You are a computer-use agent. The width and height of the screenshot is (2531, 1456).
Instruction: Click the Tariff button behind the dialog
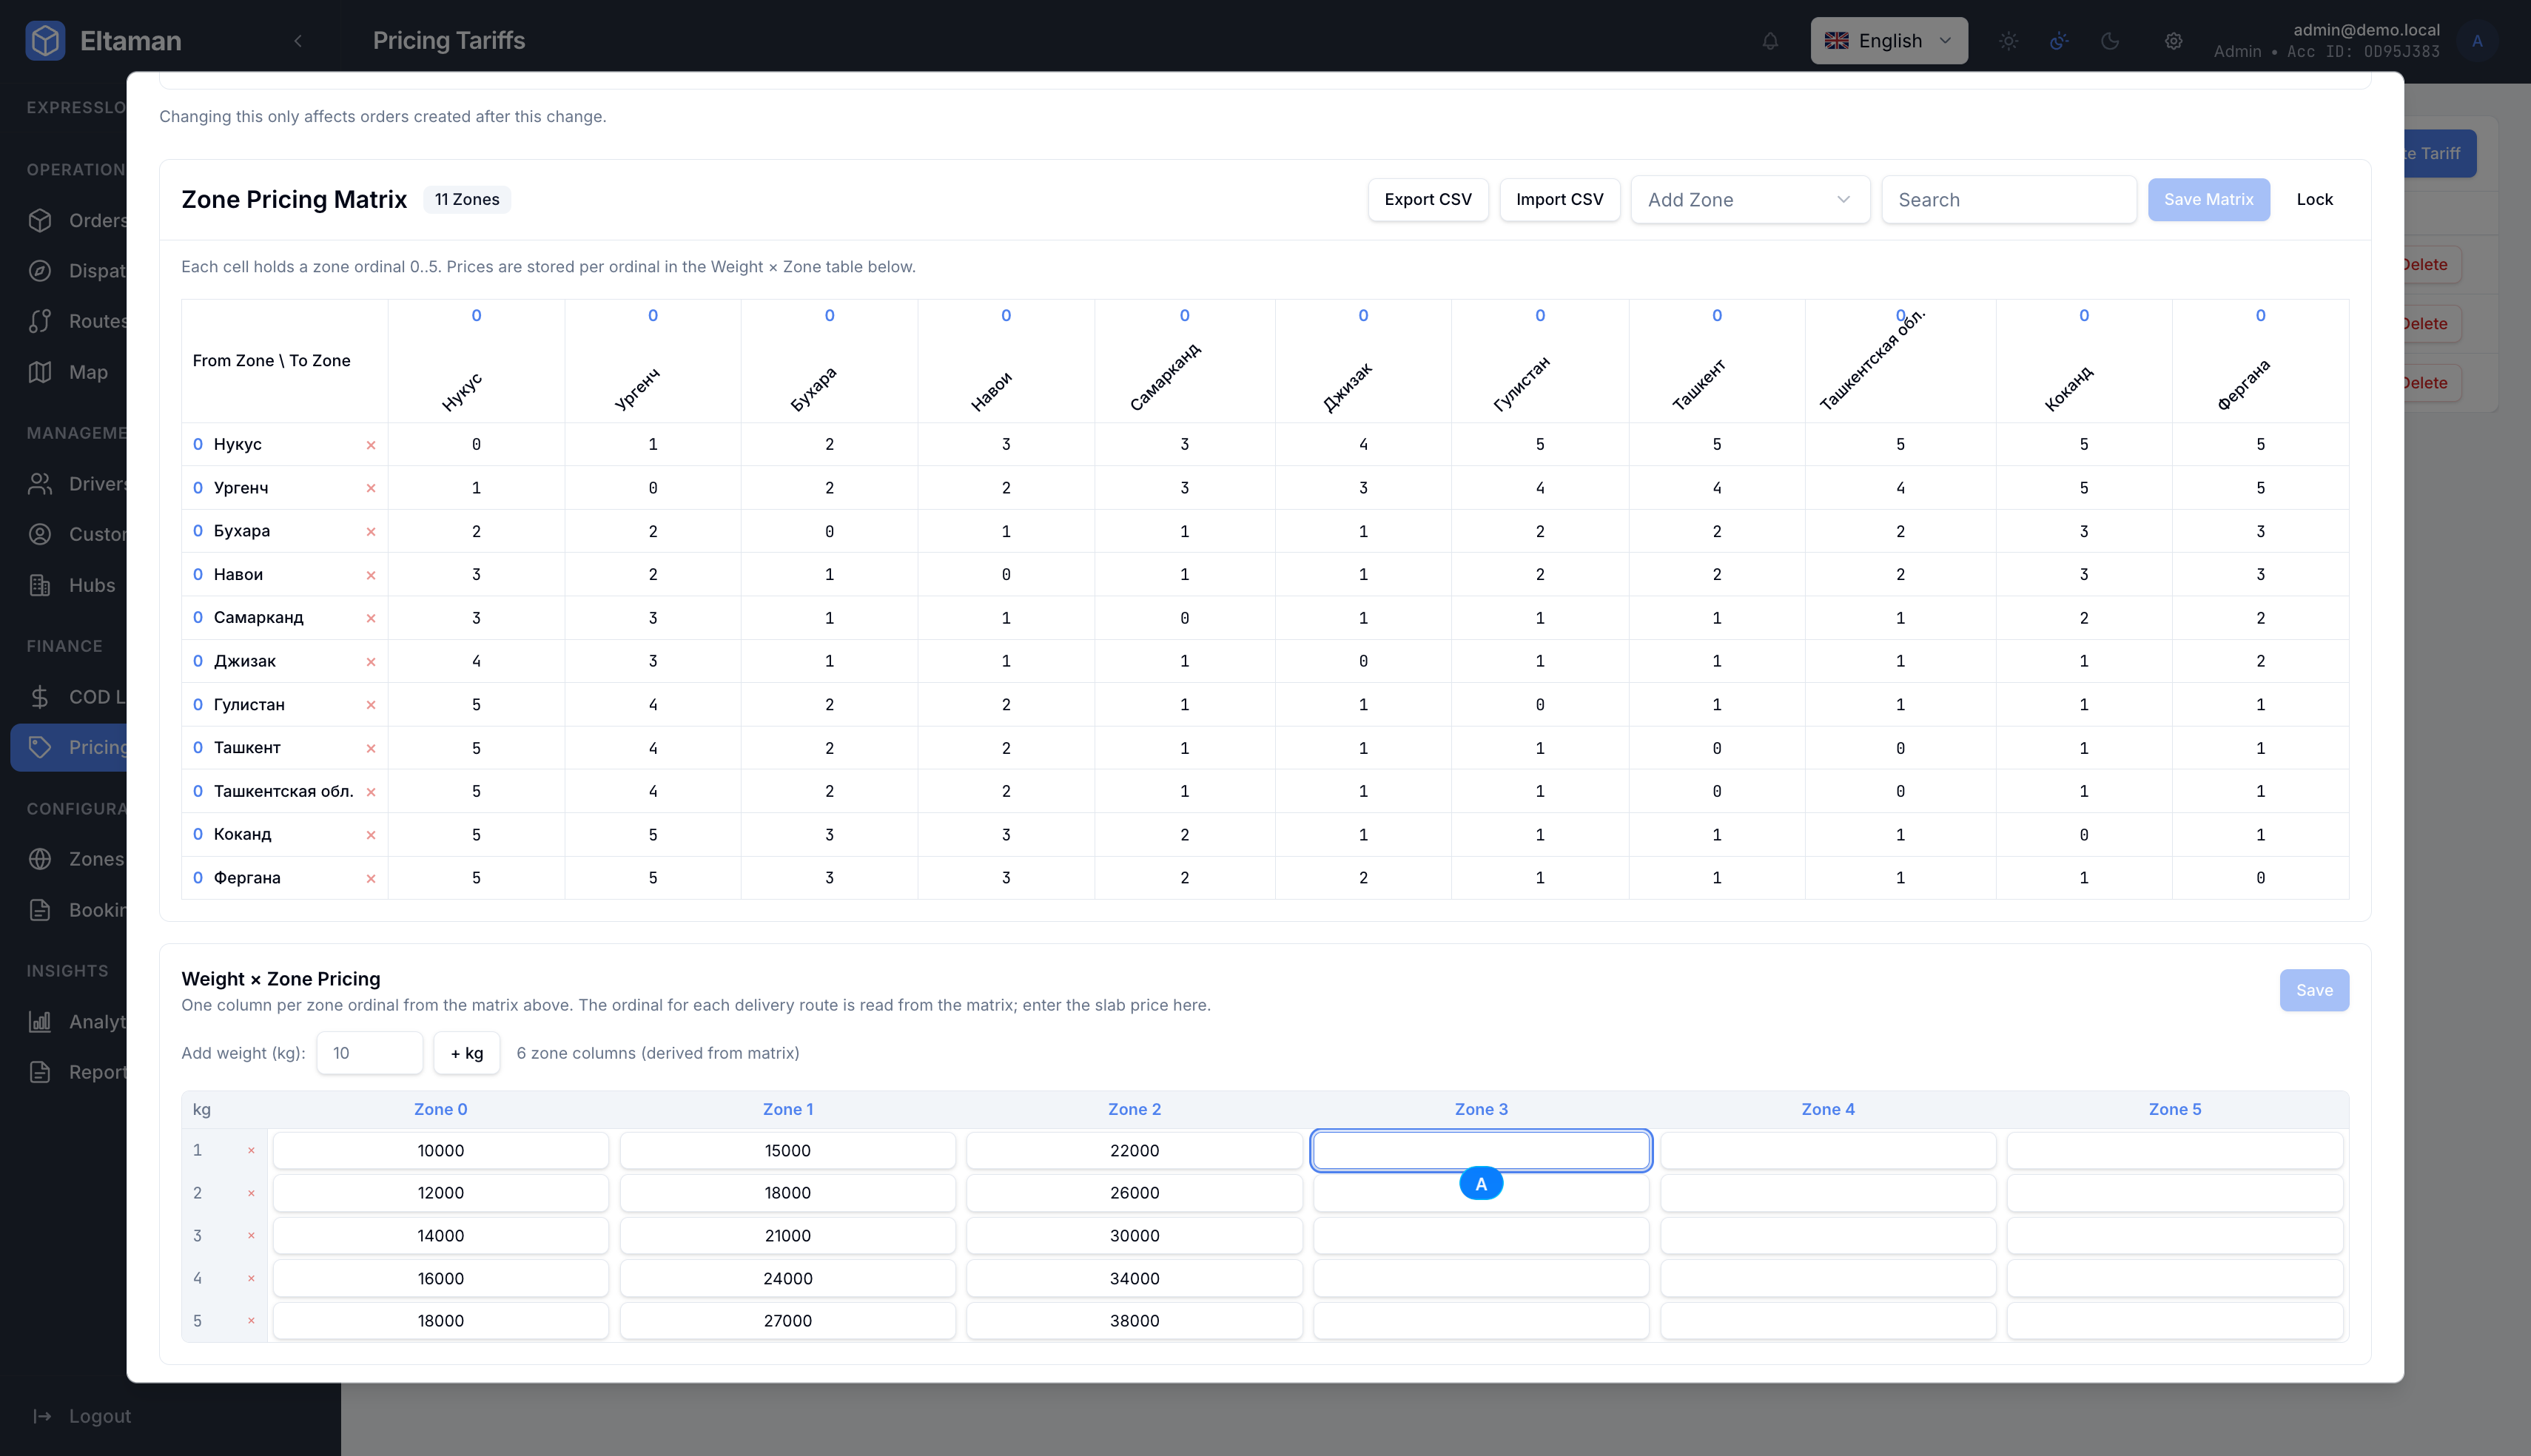click(x=2440, y=153)
